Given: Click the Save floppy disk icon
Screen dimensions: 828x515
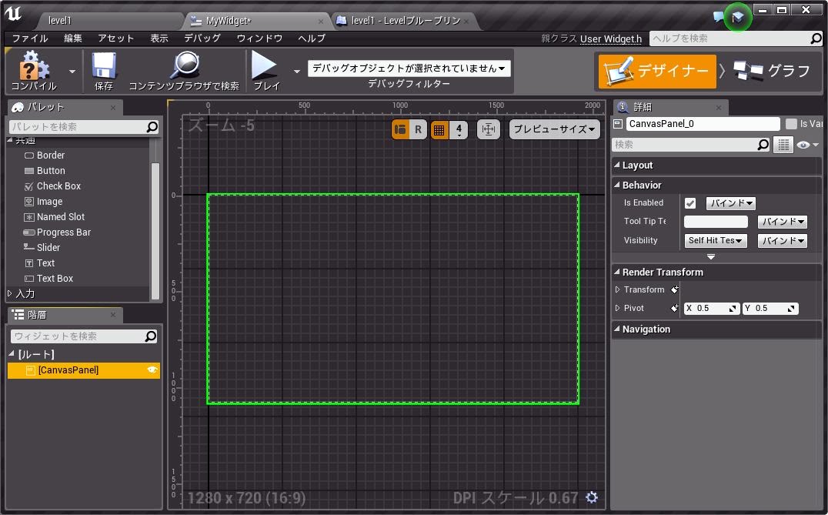Looking at the screenshot, I should point(103,67).
